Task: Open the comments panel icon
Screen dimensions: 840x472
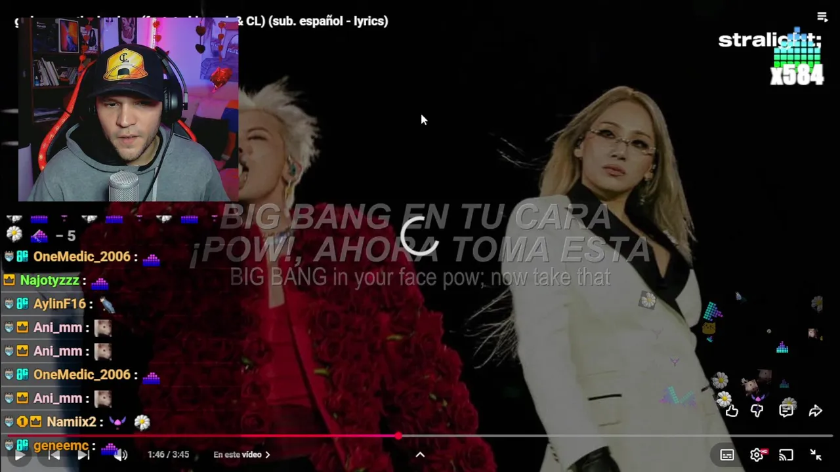Action: point(786,411)
